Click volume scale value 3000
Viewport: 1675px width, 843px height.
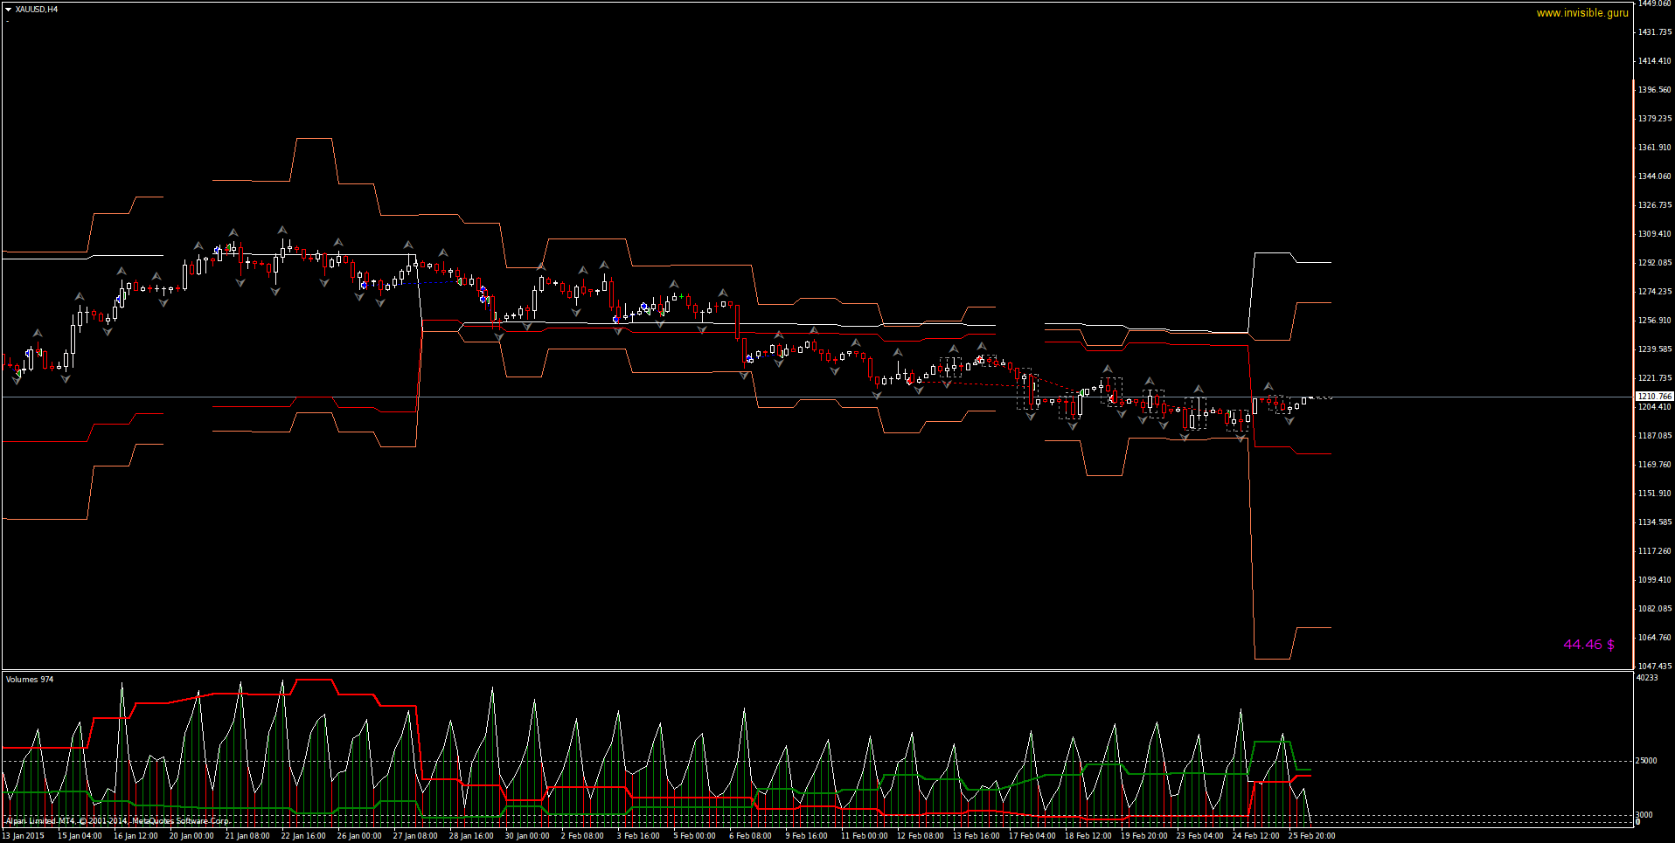point(1645,815)
